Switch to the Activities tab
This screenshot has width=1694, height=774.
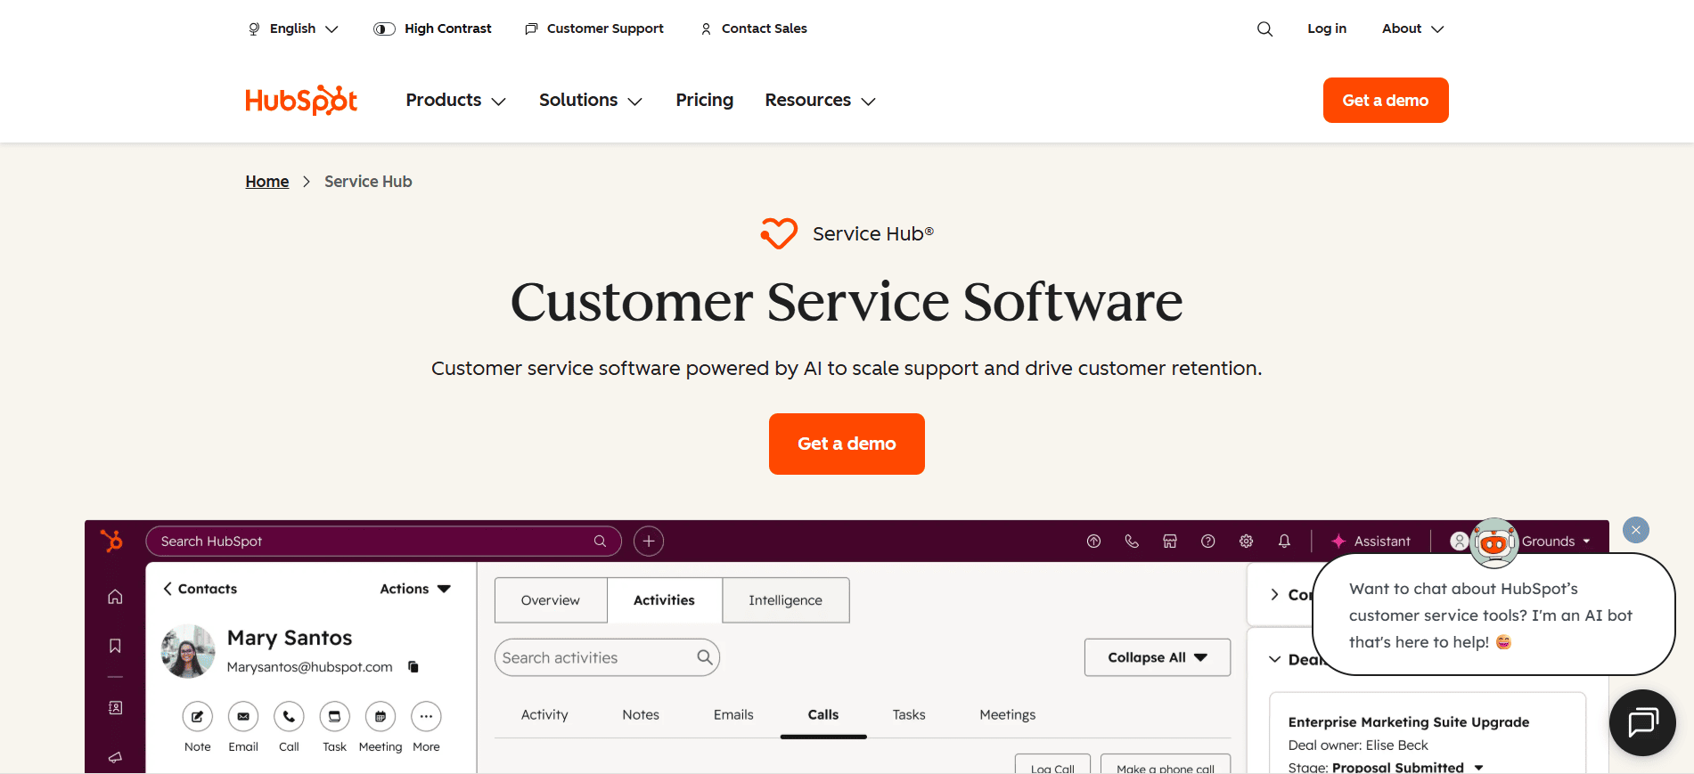(x=664, y=600)
